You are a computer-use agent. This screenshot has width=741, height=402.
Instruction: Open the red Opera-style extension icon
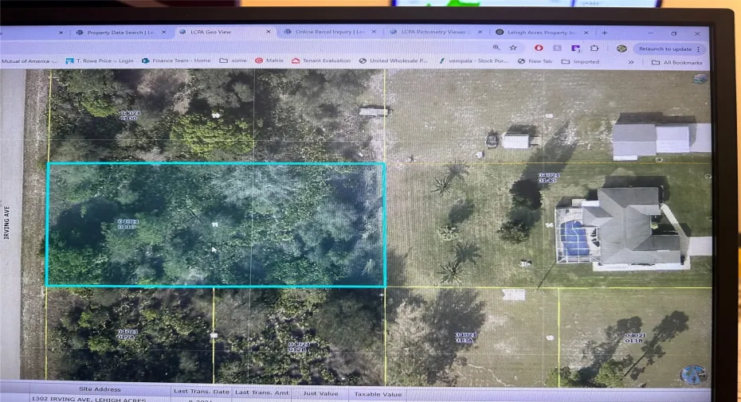(539, 48)
